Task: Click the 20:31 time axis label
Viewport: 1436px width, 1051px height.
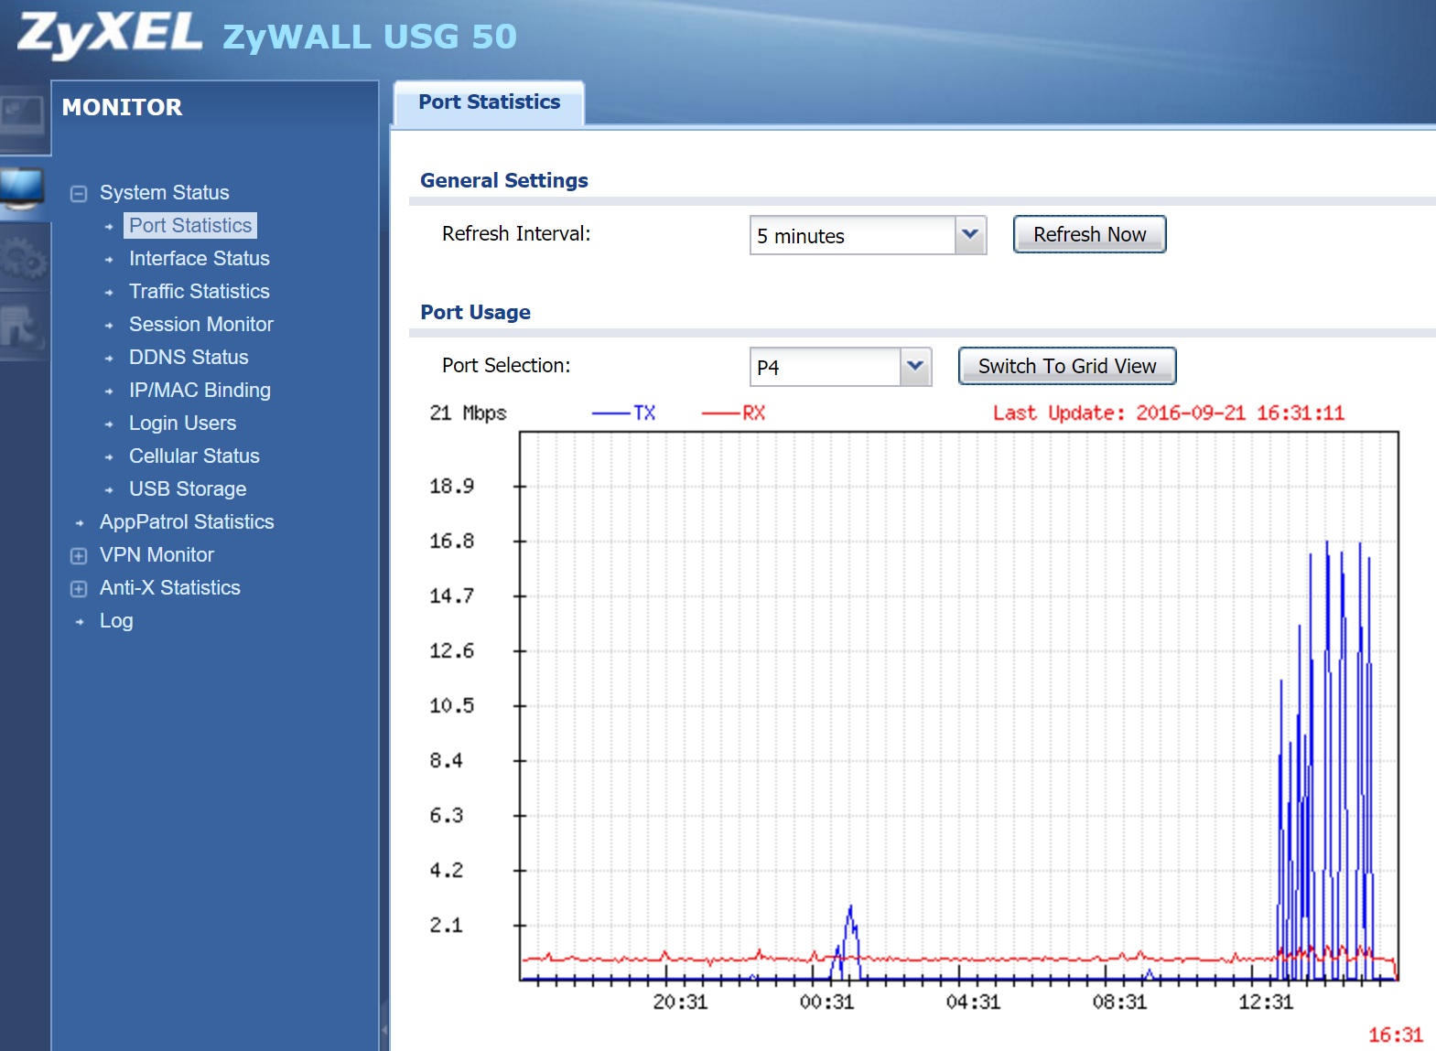Action: pos(680,1002)
